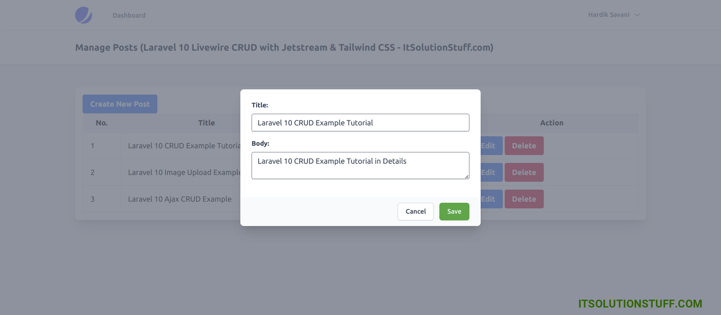This screenshot has width=721, height=315.
Task: Delete the Laravel 10 Image Upload post
Action: [524, 173]
